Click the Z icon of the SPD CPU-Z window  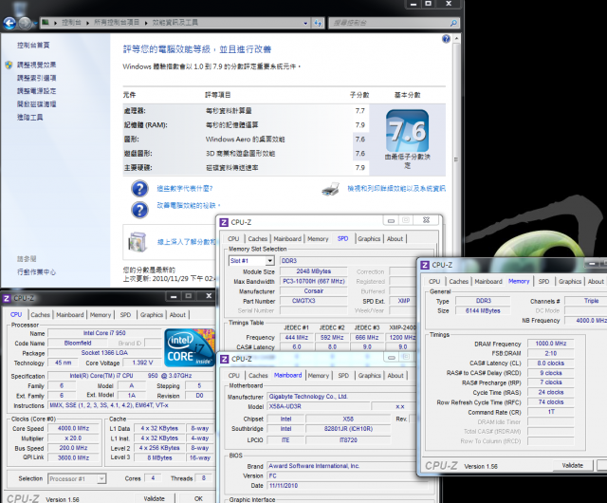coord(224,222)
